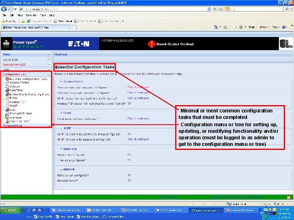
Task: Expand the Open Alarms section
Action: click(49, 64)
